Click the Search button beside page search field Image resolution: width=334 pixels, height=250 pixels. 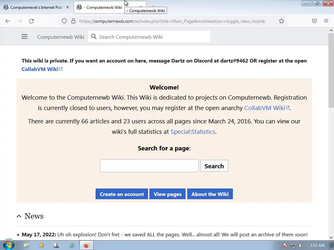pos(214,166)
